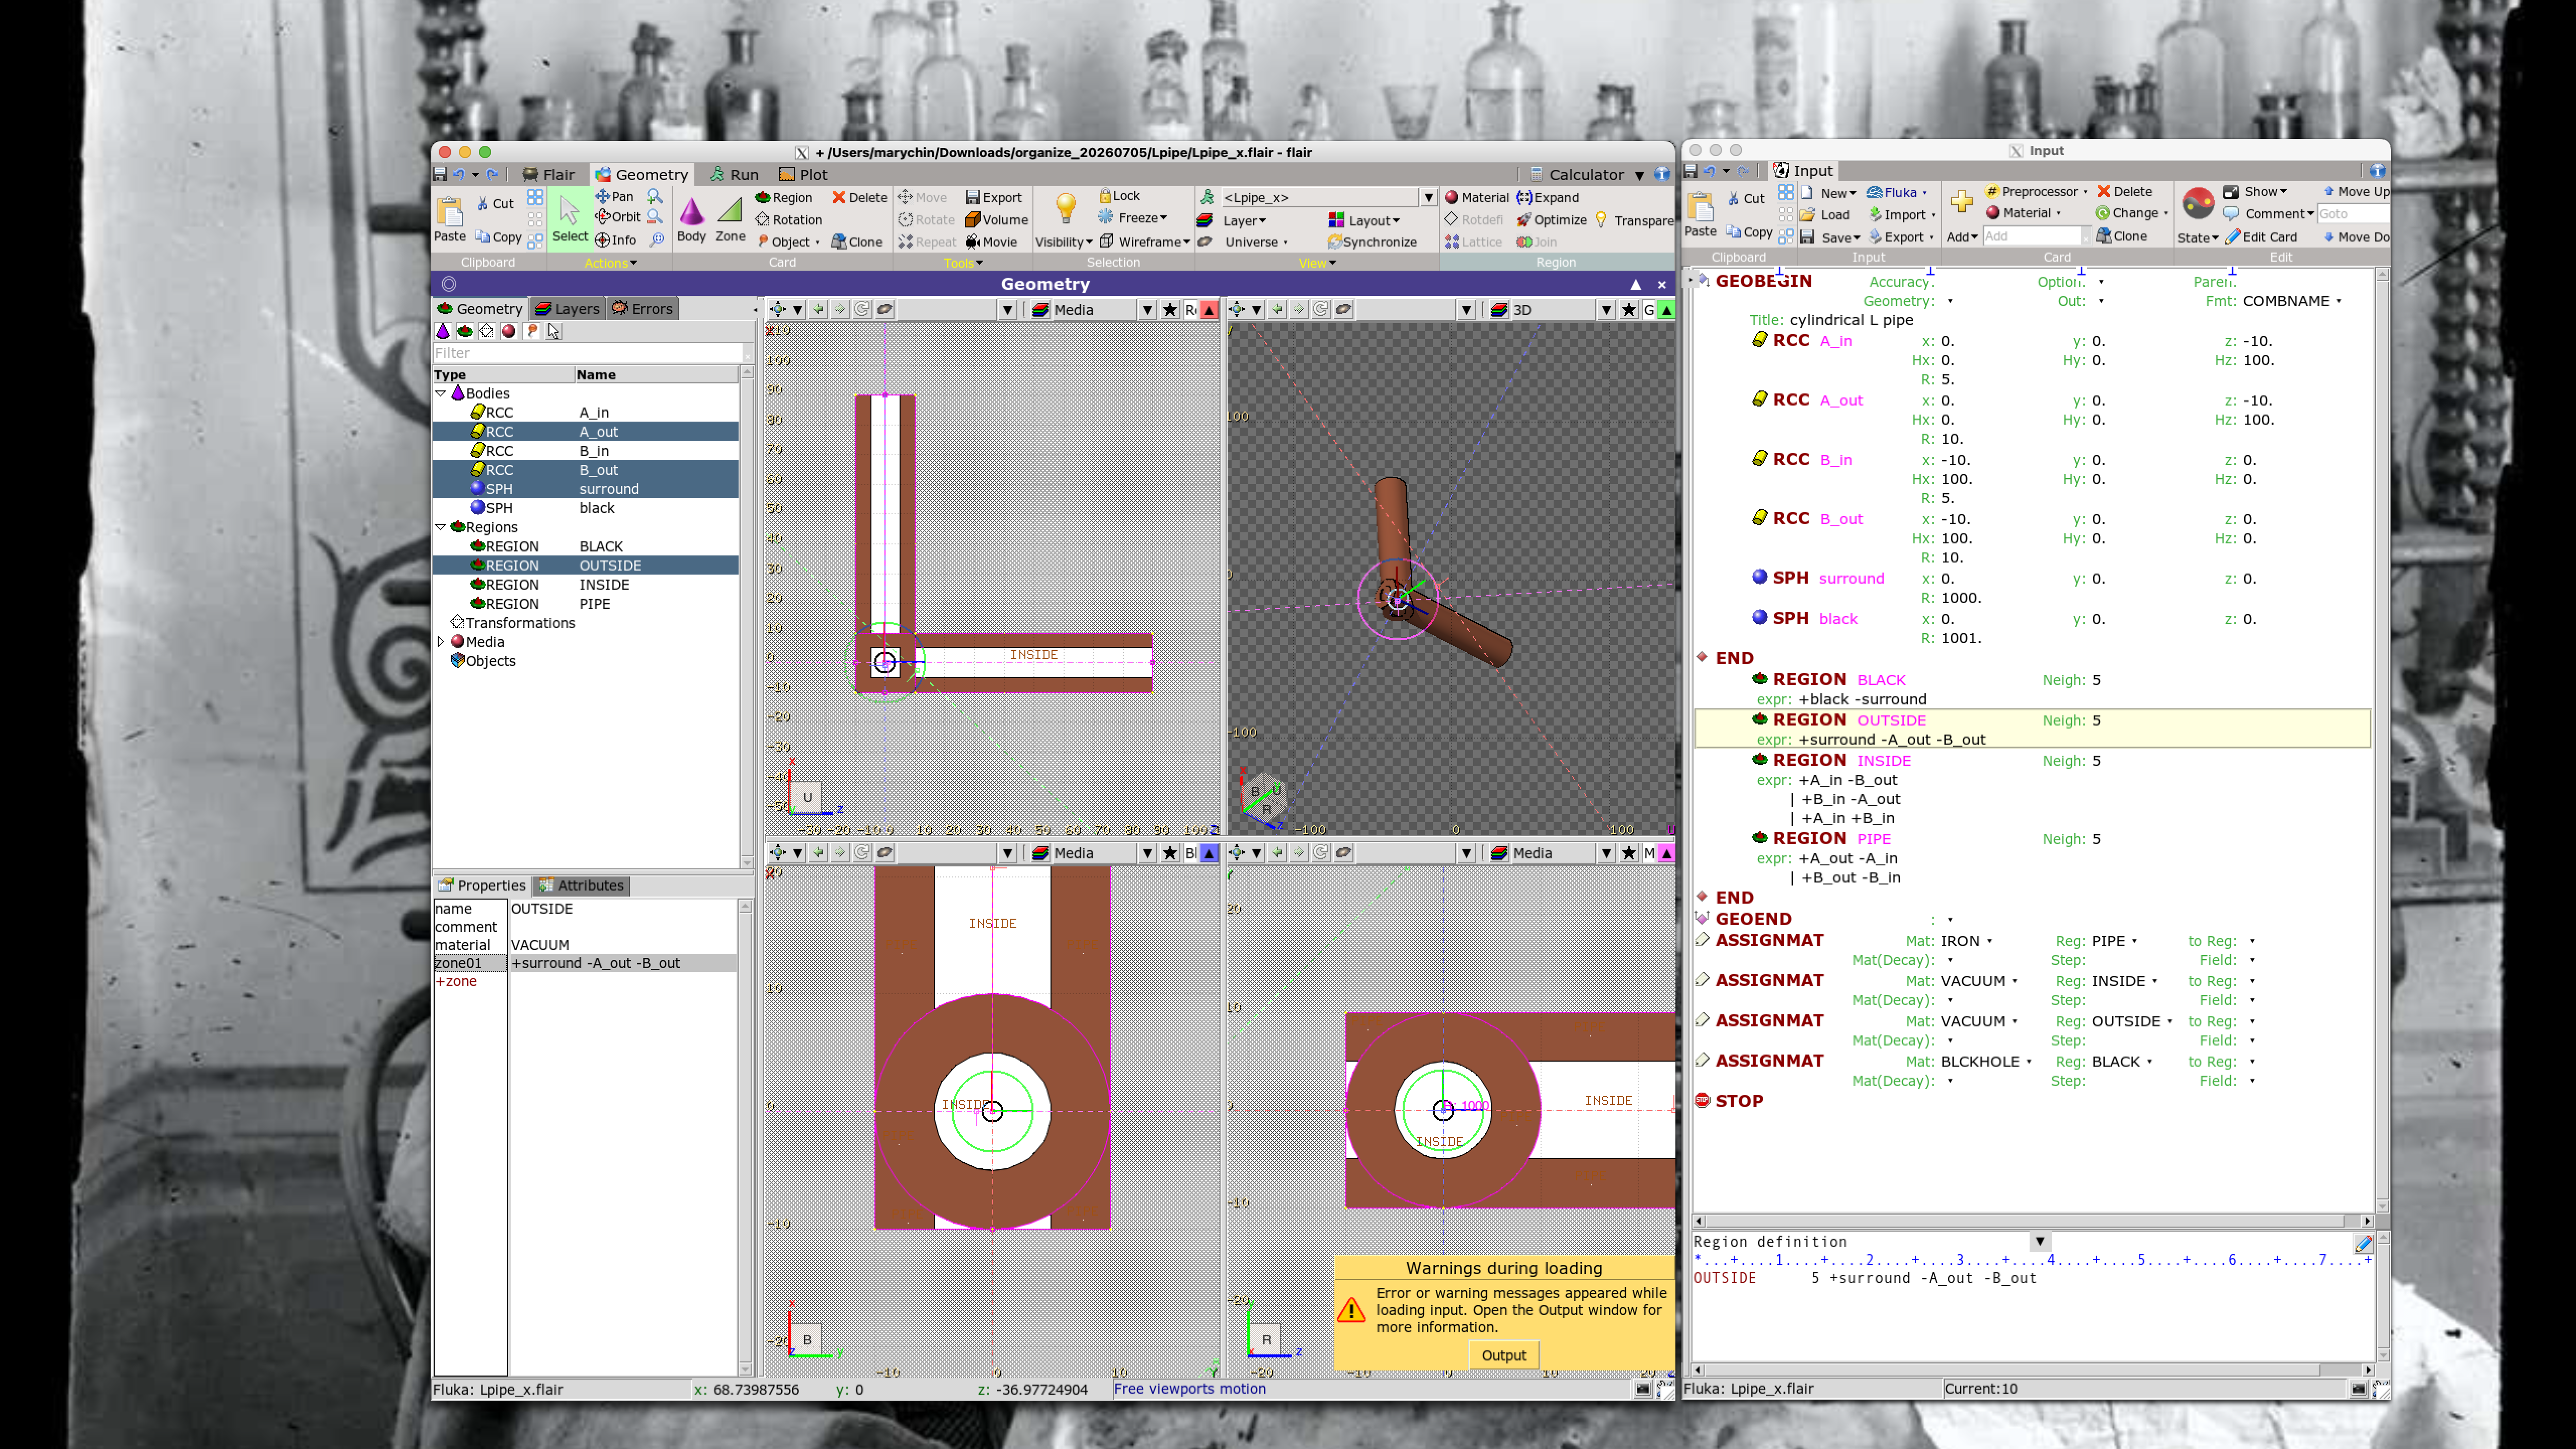Click the +zone link in properties
2576x1449 pixels.
click(x=455, y=982)
